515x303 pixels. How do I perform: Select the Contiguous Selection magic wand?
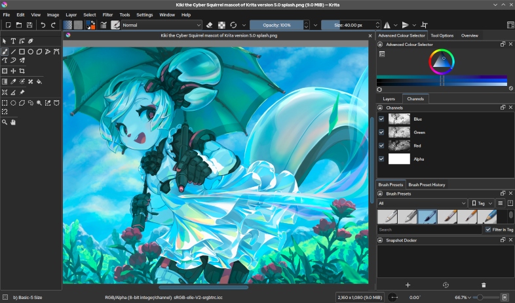coord(39,103)
